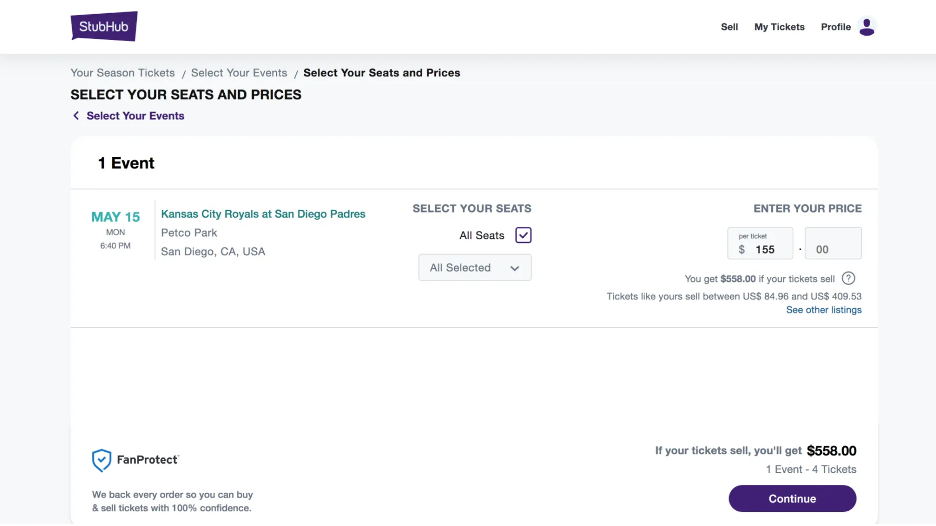This screenshot has width=936, height=526.
Task: Expand the All Selected seats dropdown
Action: (474, 268)
